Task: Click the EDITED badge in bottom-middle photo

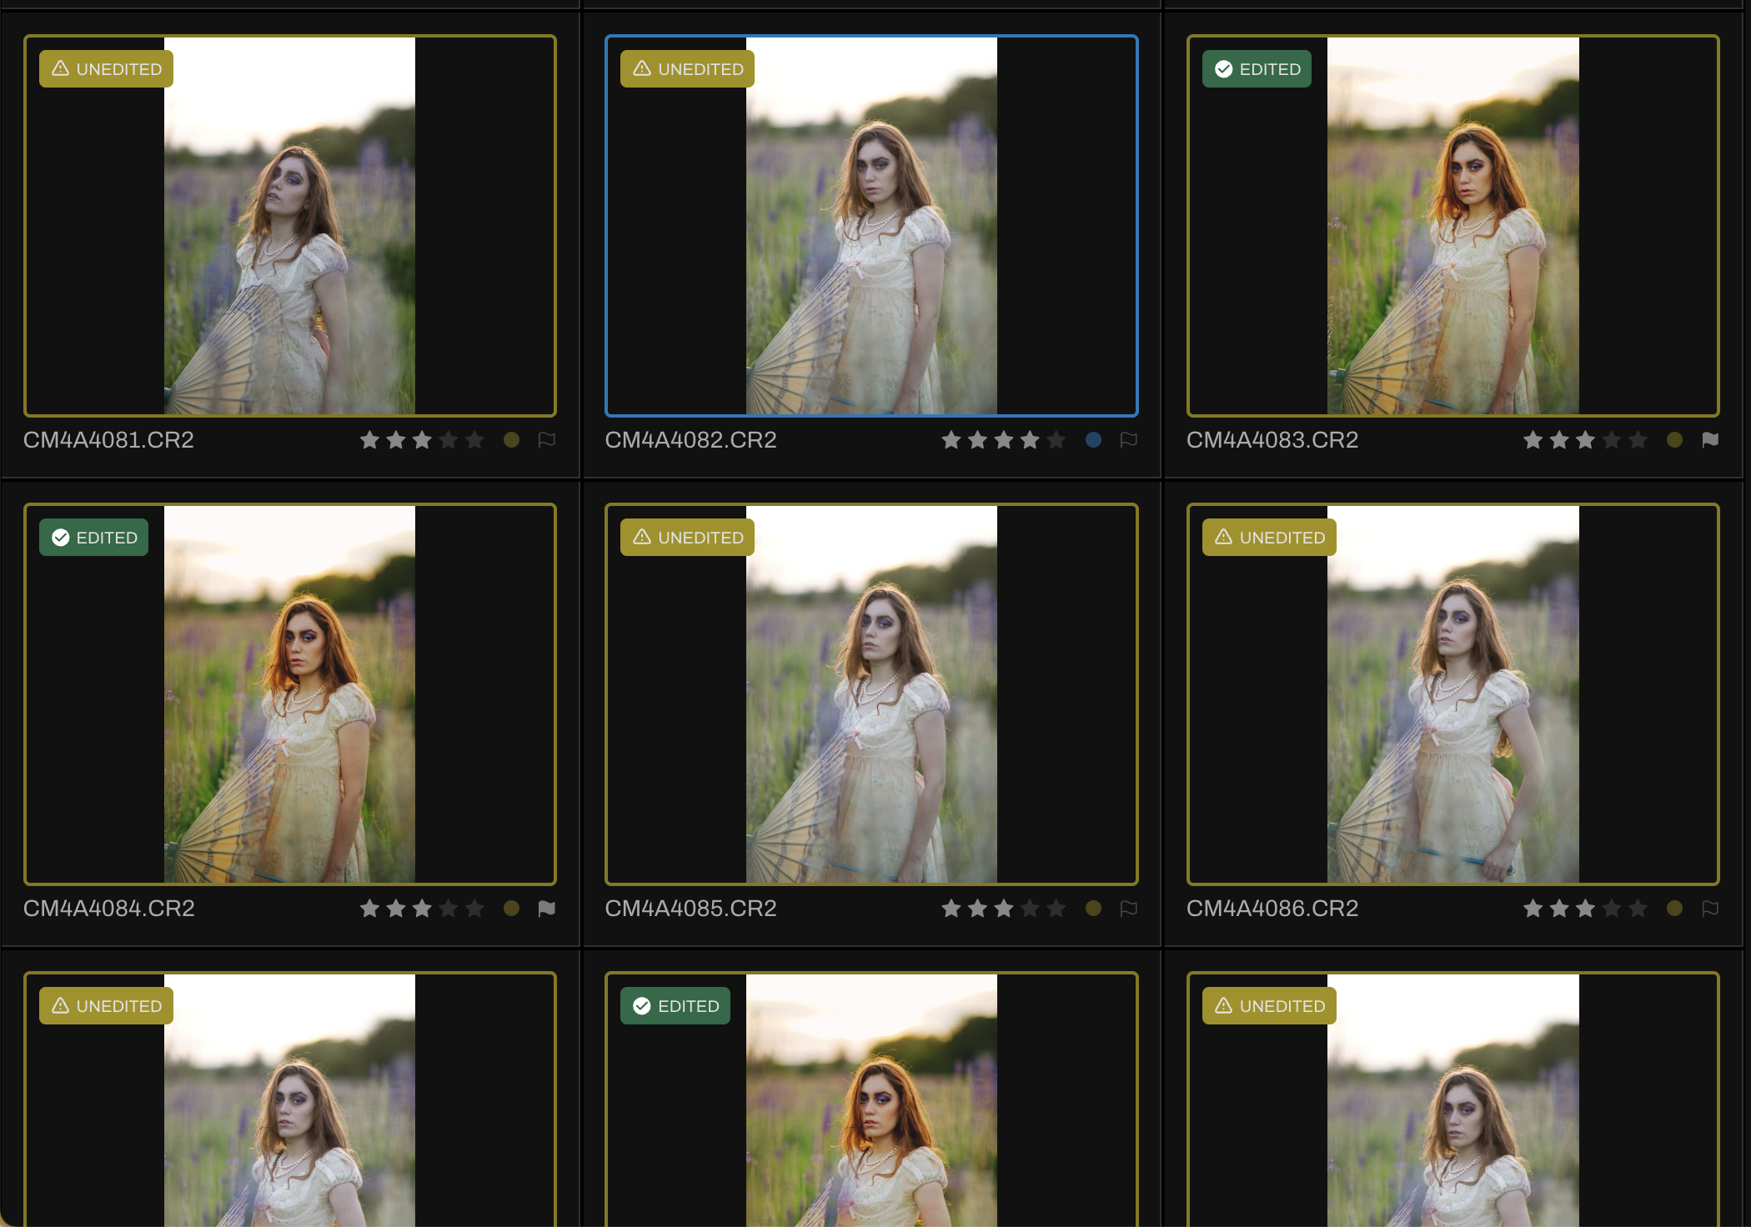Action: coord(675,1006)
